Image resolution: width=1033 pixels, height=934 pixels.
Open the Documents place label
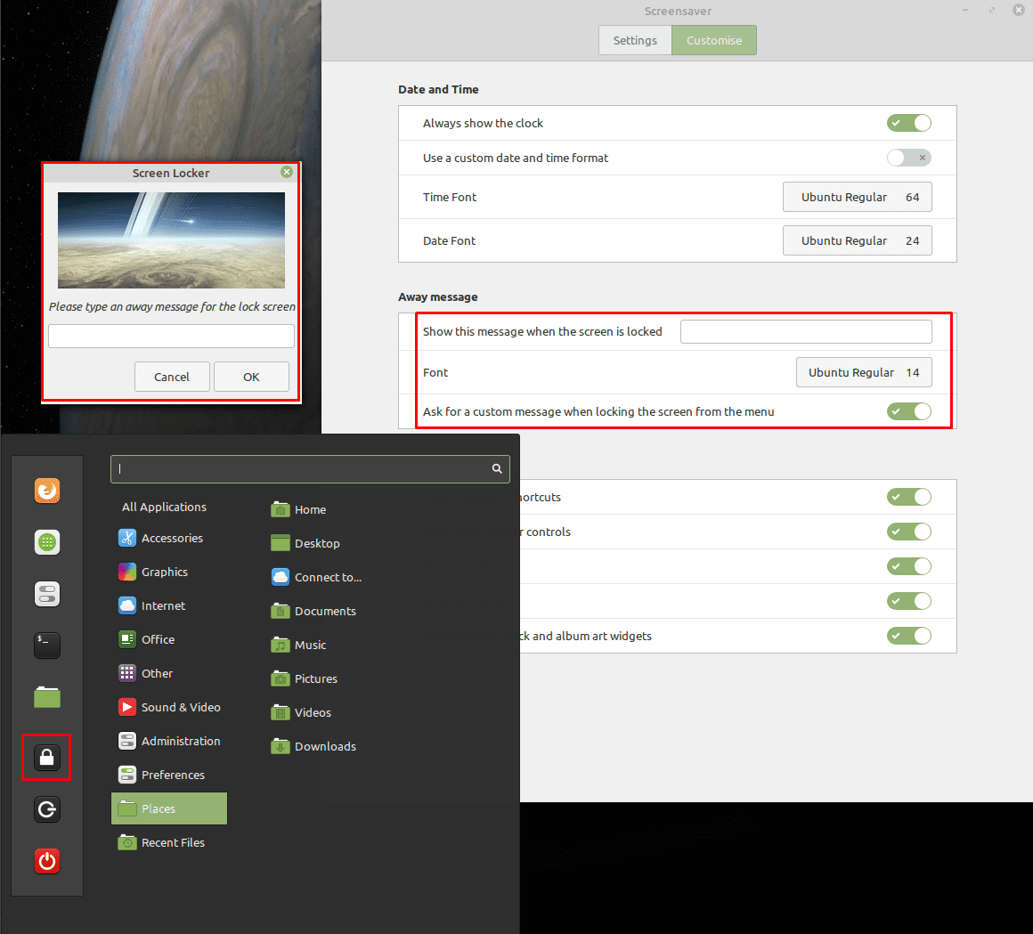325,612
